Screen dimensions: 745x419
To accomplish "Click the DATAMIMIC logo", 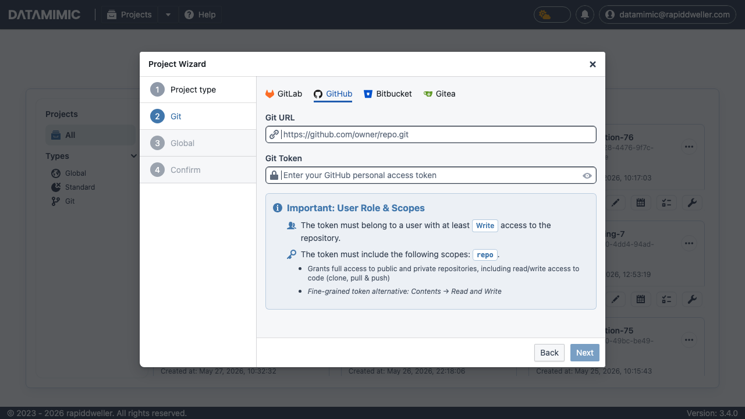I will (45, 15).
